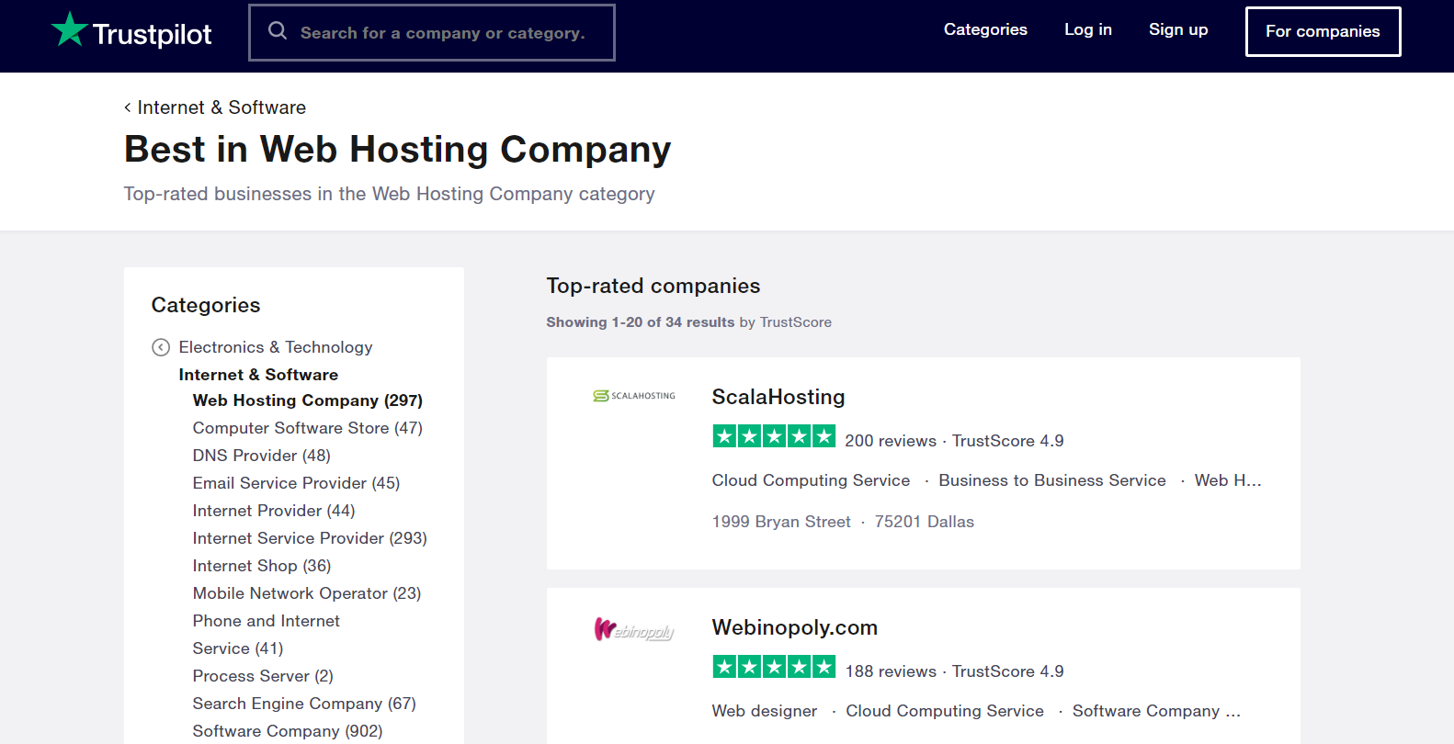Select Search Engine Company (67) category

pos(304,704)
